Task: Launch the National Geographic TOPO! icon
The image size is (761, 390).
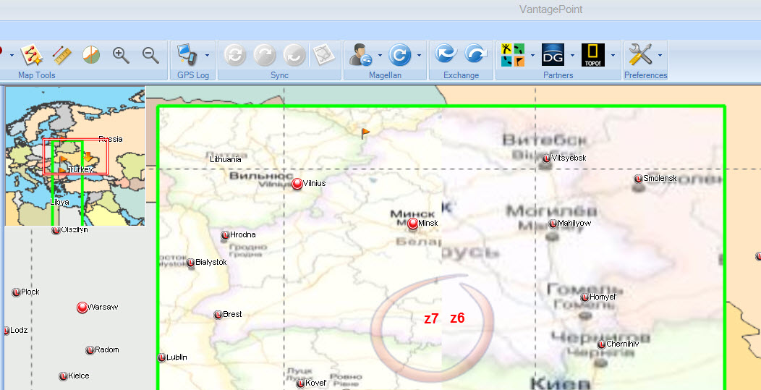Action: click(593, 55)
